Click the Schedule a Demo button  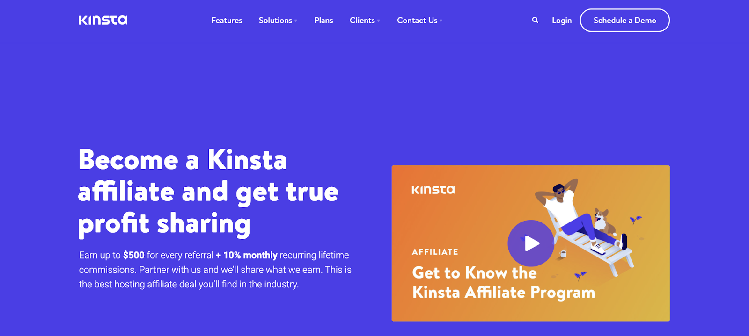[625, 21]
